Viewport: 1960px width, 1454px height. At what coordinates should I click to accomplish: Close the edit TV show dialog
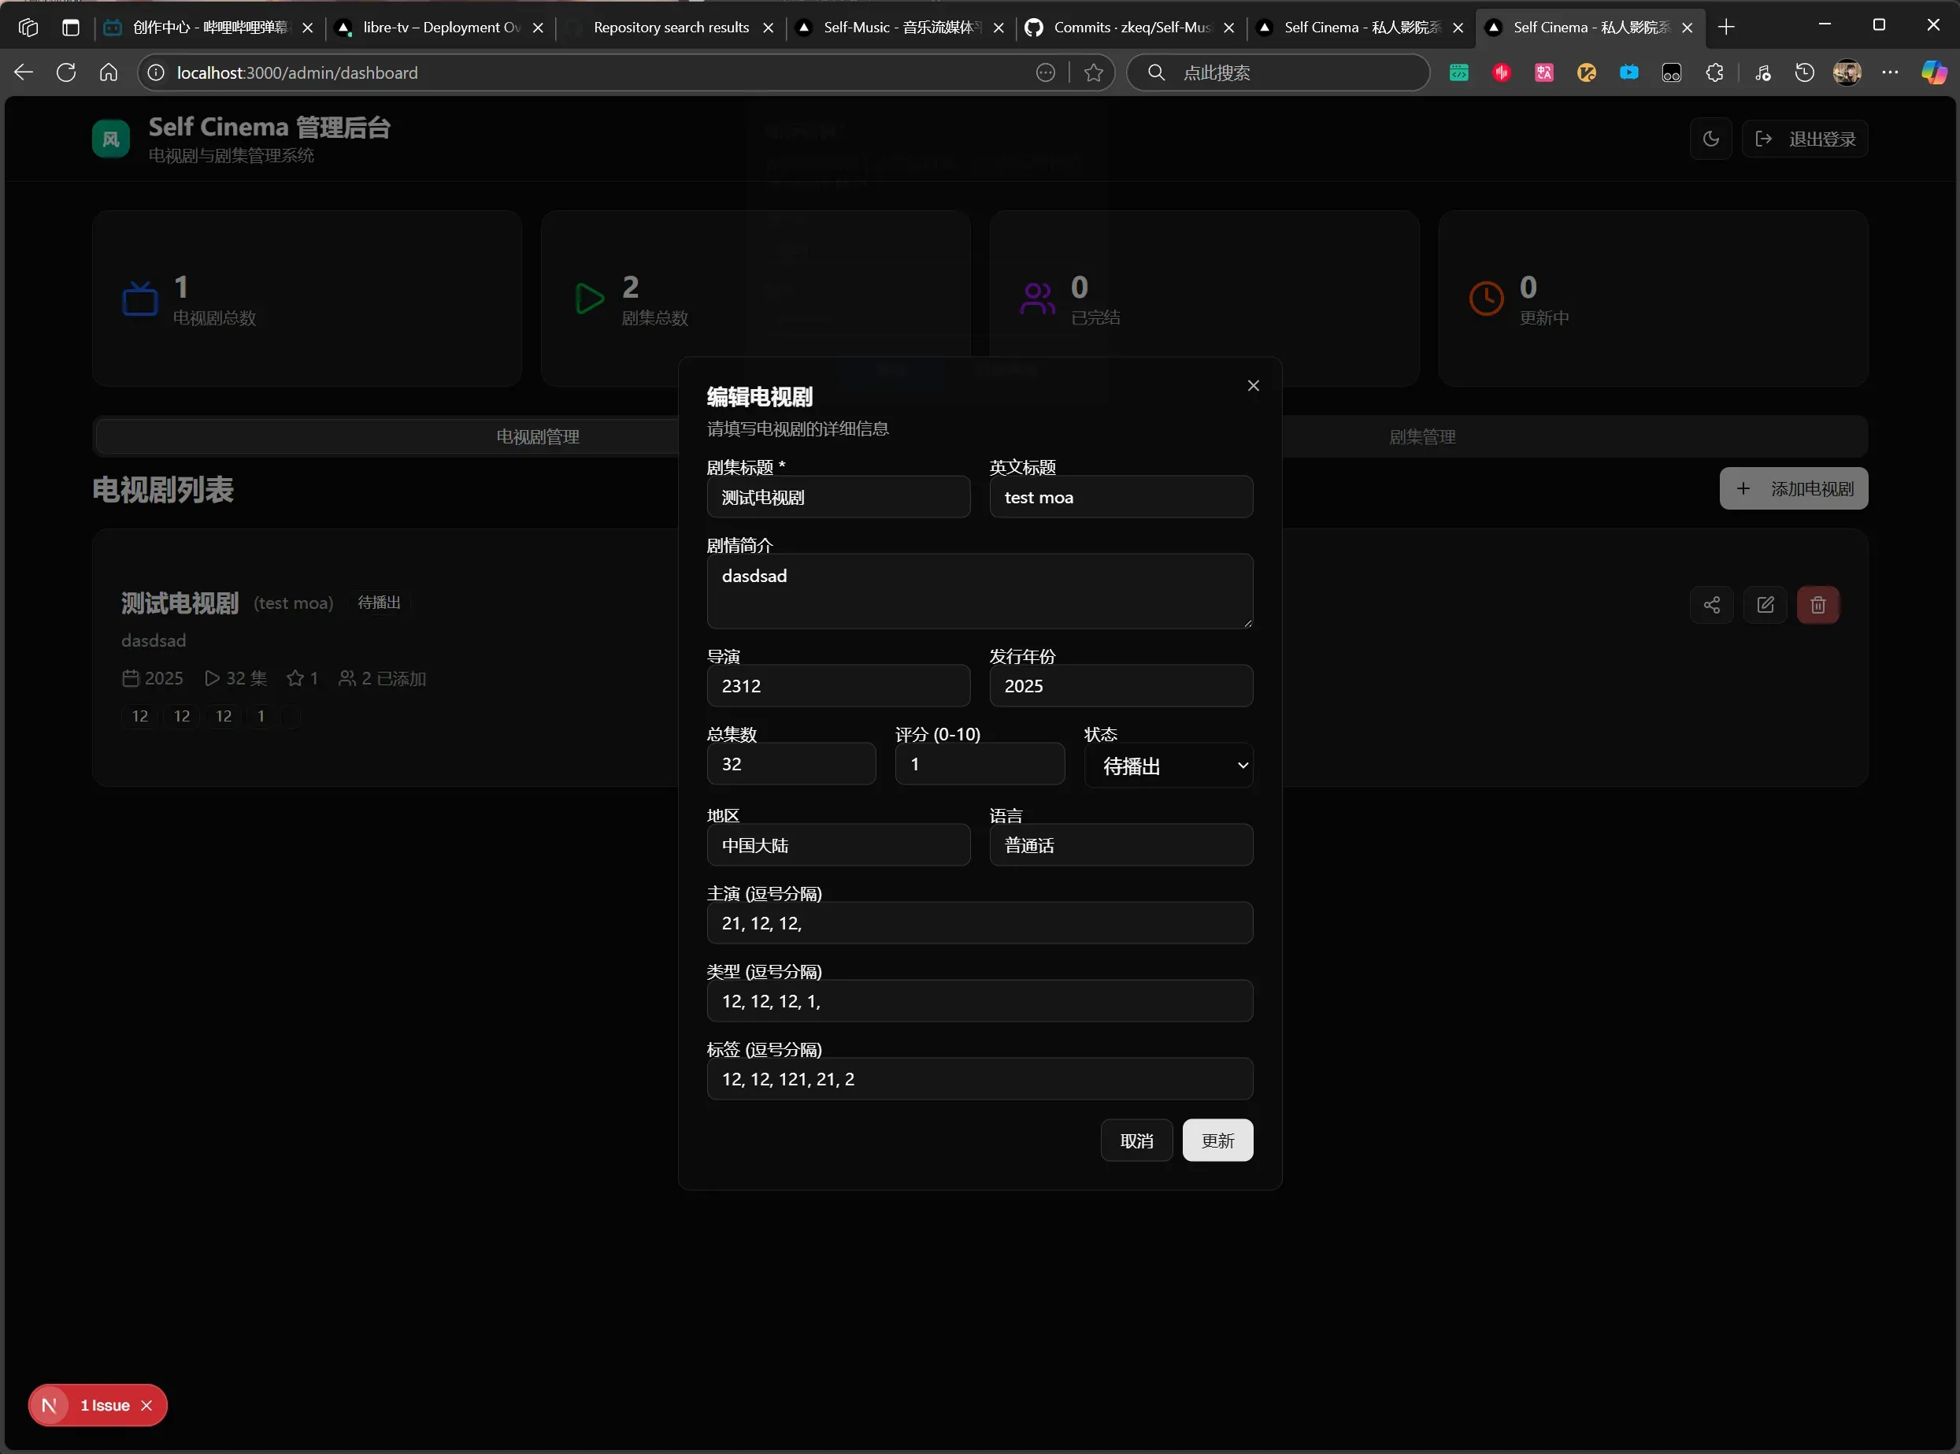tap(1253, 385)
